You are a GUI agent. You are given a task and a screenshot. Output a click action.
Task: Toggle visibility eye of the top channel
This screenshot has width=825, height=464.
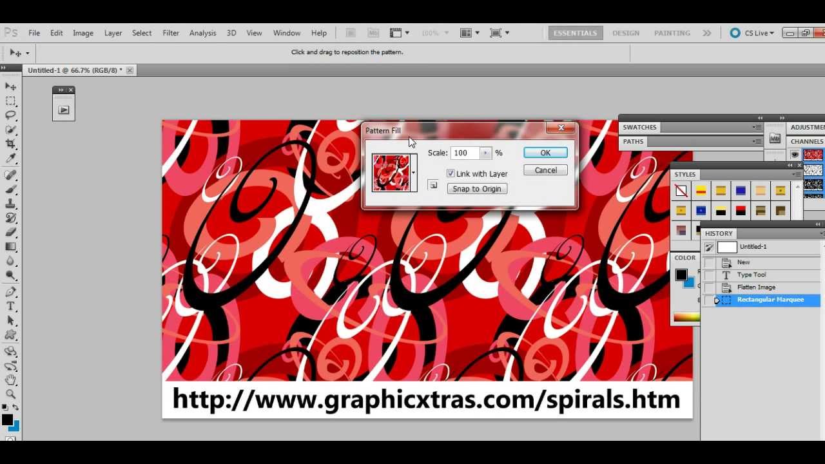pos(795,155)
